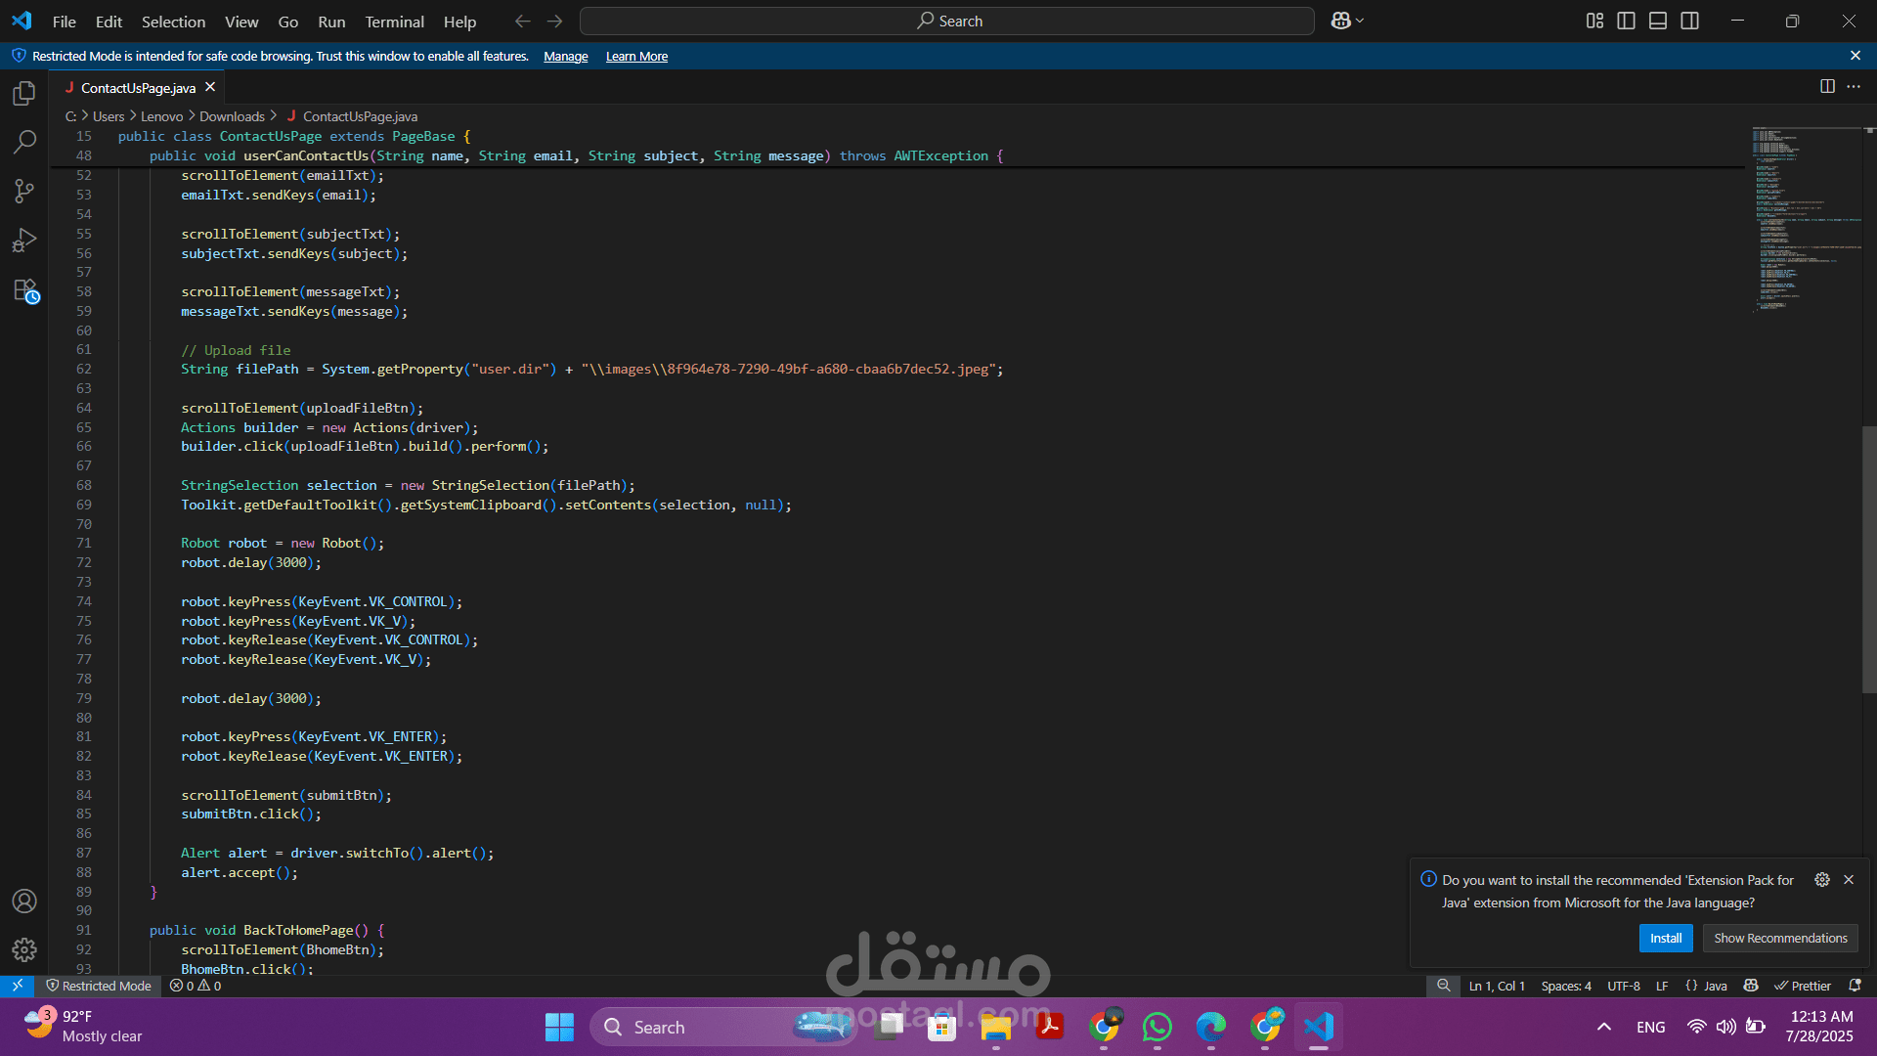Toggle the bottom panel layout button
This screenshot has width=1877, height=1056.
coord(1658,21)
